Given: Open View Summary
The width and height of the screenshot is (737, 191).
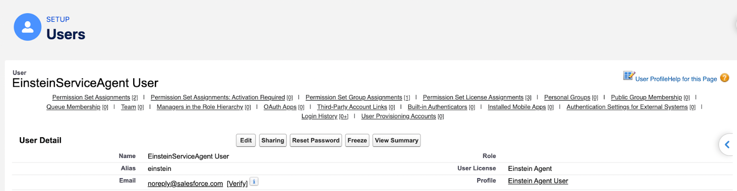Looking at the screenshot, I should click(397, 140).
